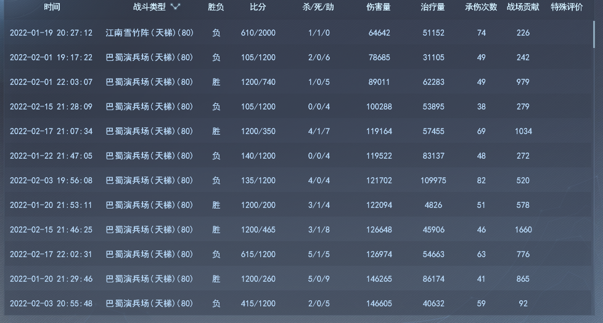Click damage value 64642

pos(379,33)
